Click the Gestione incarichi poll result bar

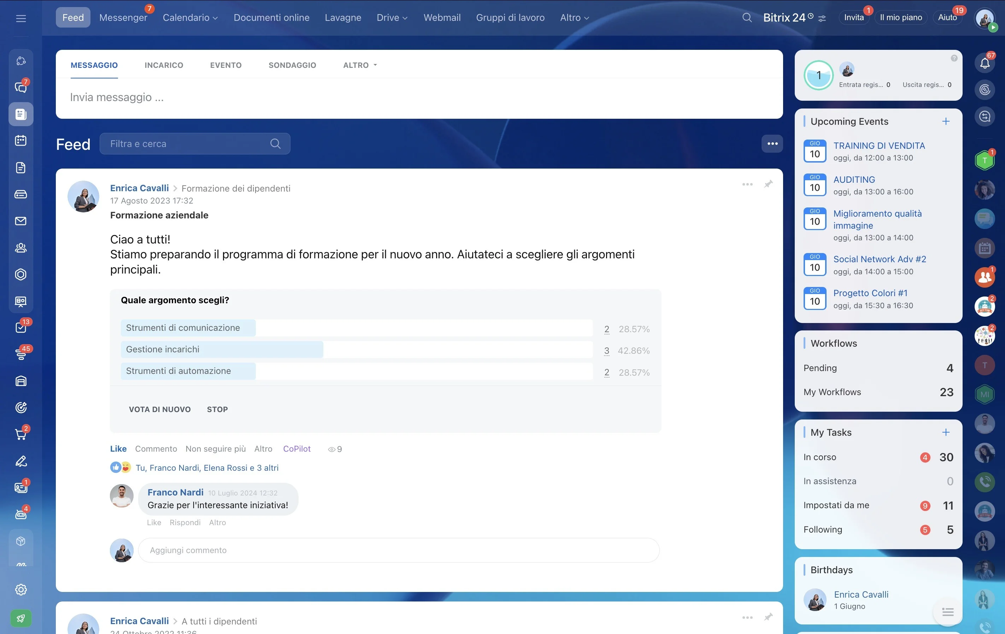(357, 350)
